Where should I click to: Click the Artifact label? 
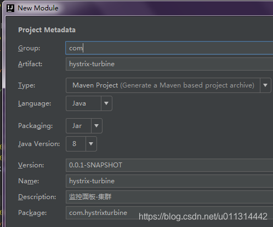[x=30, y=64]
